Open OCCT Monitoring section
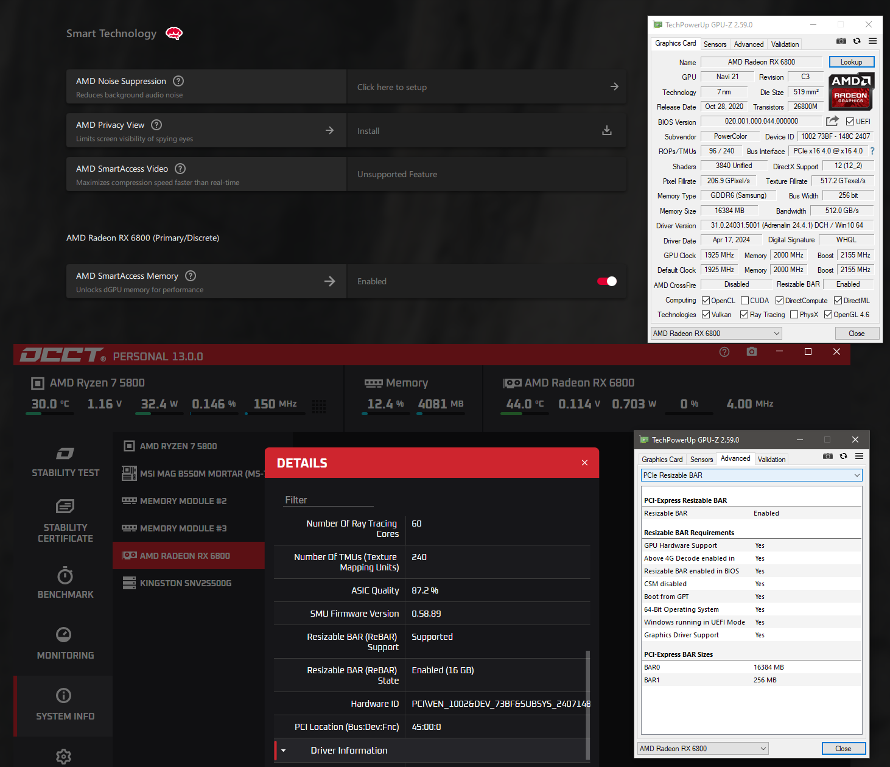 [65, 643]
